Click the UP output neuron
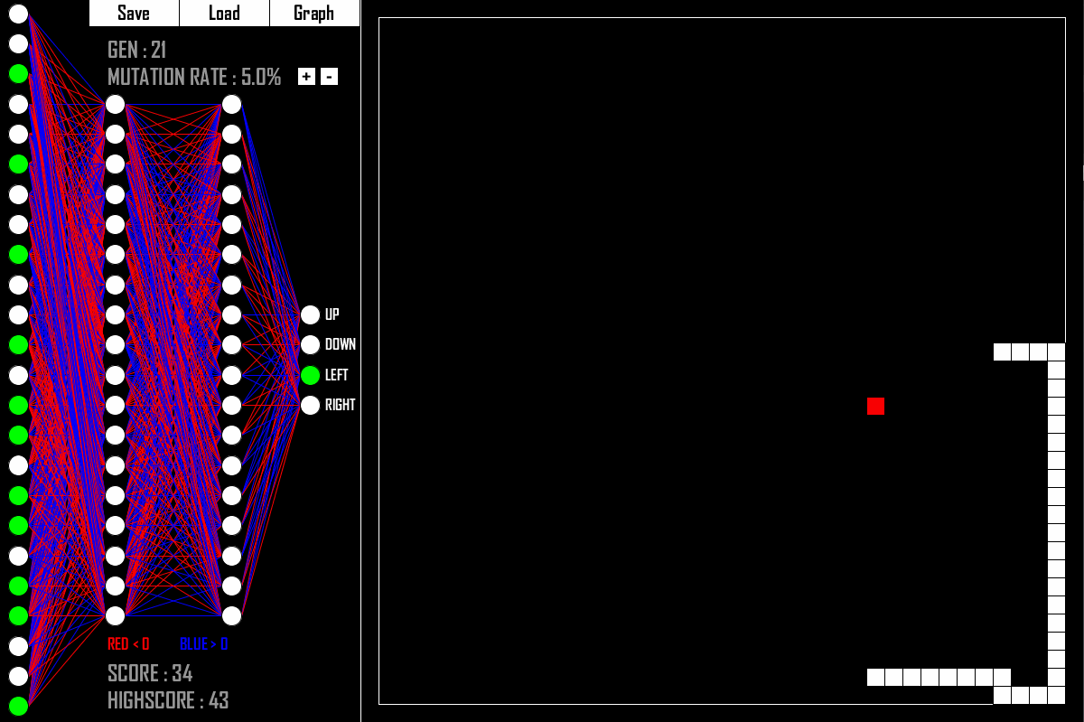 click(311, 314)
